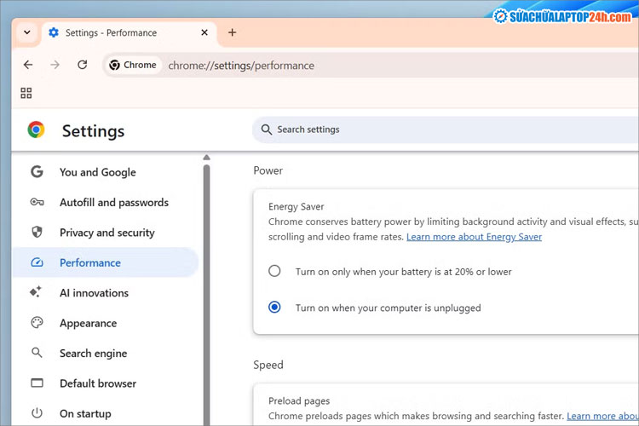The width and height of the screenshot is (639, 426).
Task: Click the key icon for Autofill
Action: [x=37, y=202]
